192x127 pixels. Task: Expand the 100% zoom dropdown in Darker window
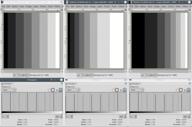[156, 75]
